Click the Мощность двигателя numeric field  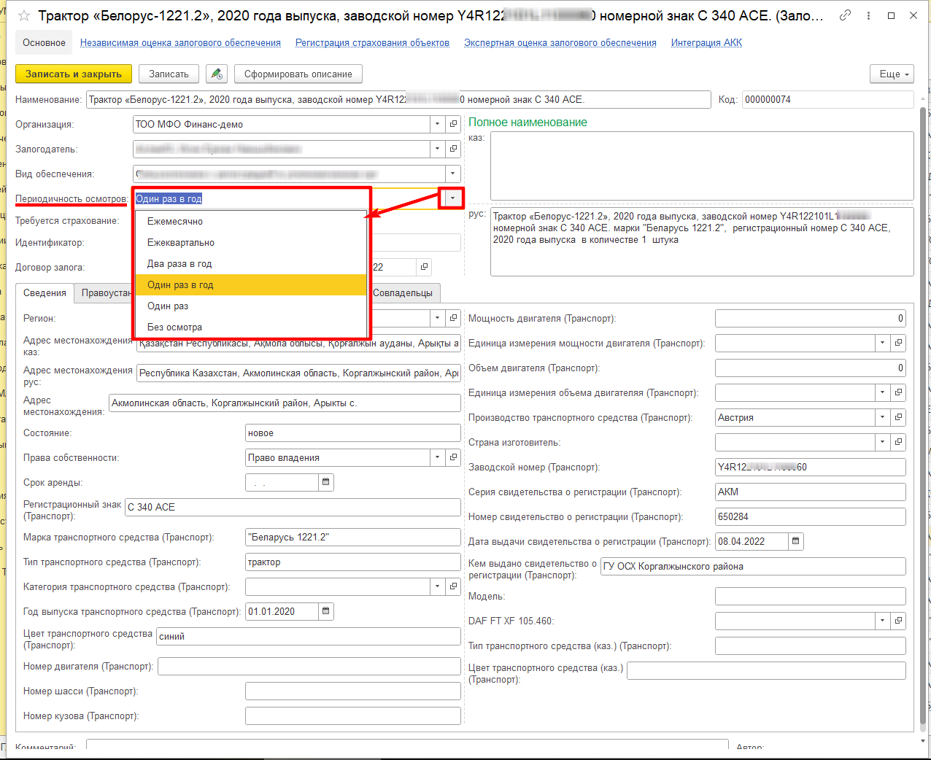(811, 318)
